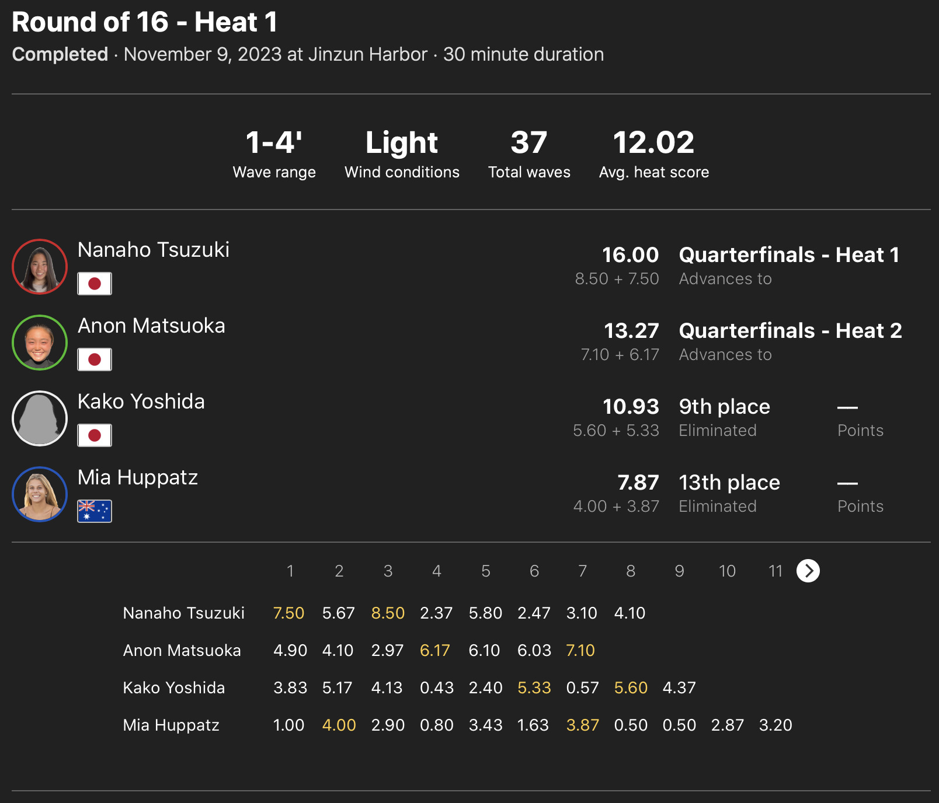Viewport: 939px width, 803px height.
Task: Open Anon Matsuoka's profile photo
Action: coord(40,343)
